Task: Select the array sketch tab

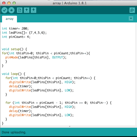Action: click(10, 19)
